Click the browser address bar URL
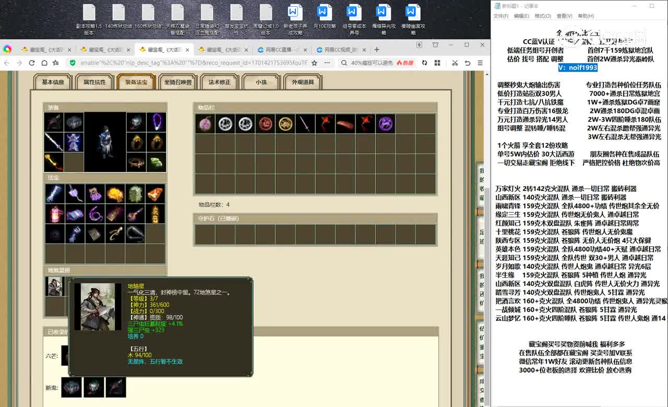The height and width of the screenshot is (407, 668). click(194, 63)
